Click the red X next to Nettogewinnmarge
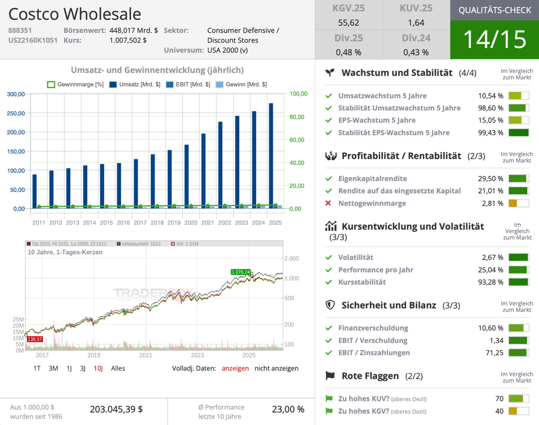 [x=329, y=203]
